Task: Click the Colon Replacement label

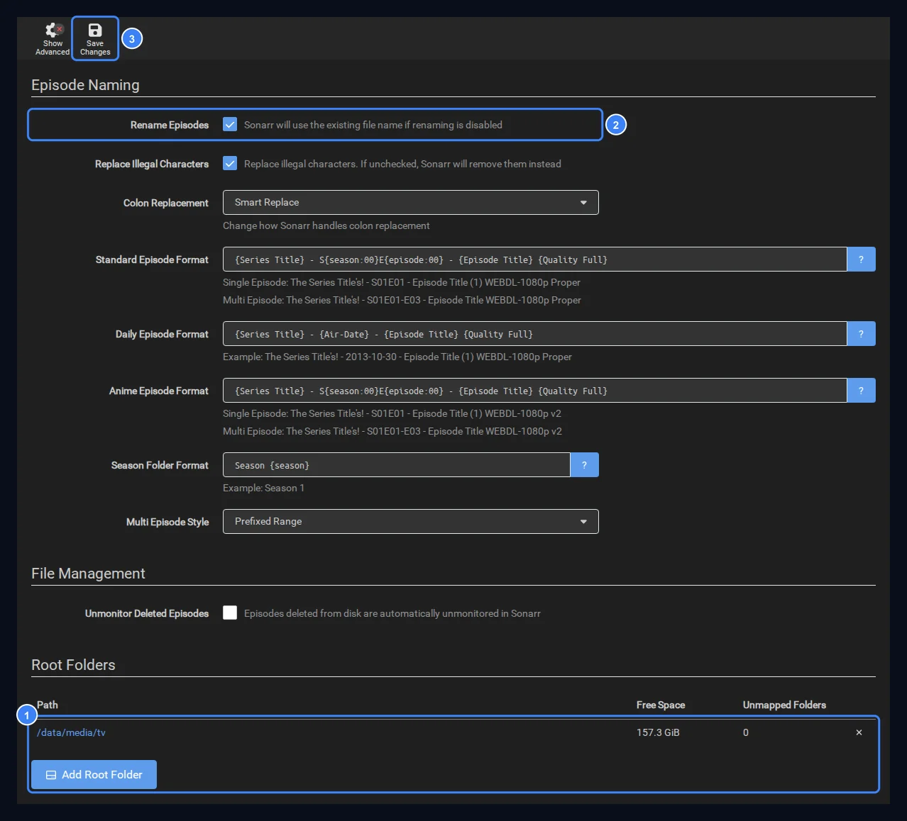Action: click(x=166, y=203)
